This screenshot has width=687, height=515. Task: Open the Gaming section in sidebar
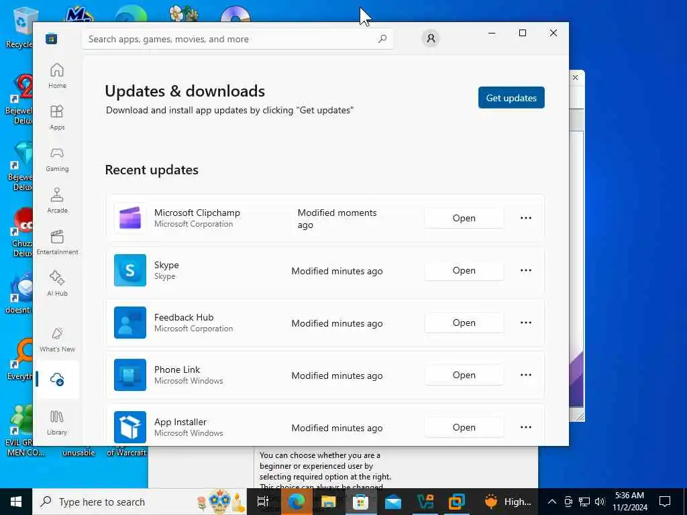click(57, 159)
